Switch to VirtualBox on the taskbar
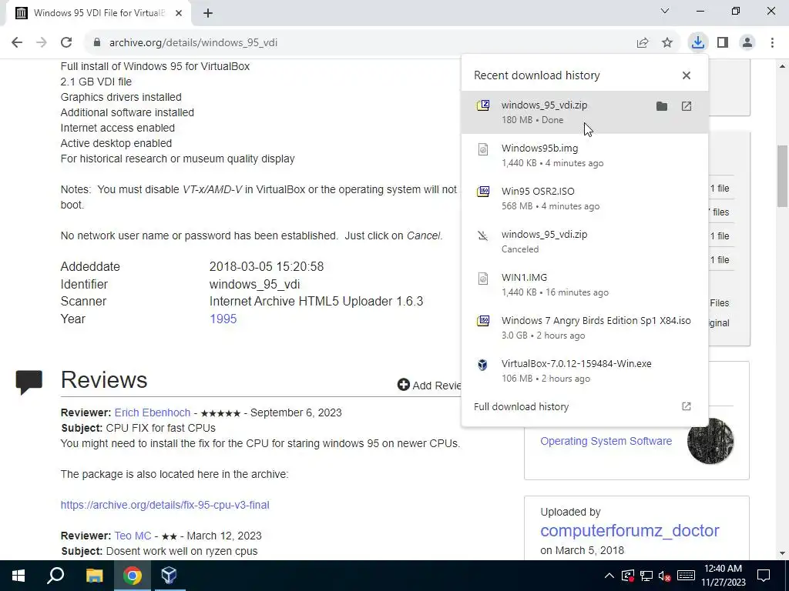 [x=169, y=576]
